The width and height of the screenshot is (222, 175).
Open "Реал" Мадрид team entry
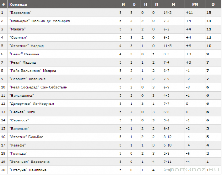(x=23, y=62)
